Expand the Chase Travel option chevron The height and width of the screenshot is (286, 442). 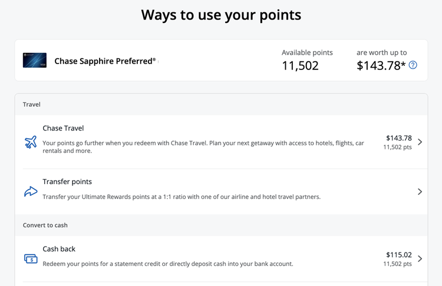point(420,142)
